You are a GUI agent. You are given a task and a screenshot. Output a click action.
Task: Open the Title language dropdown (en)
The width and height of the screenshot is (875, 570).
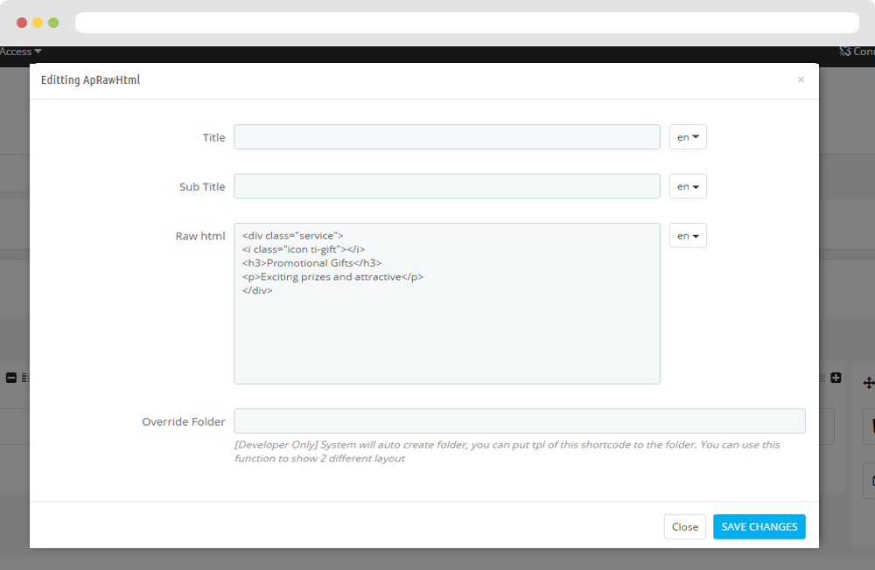pyautogui.click(x=688, y=137)
